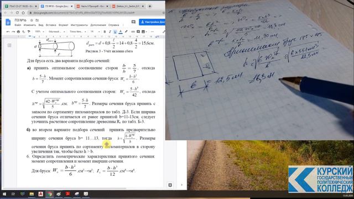Expand the side panel chevron at bottom right
The width and height of the screenshot is (354, 199).
(182, 185)
